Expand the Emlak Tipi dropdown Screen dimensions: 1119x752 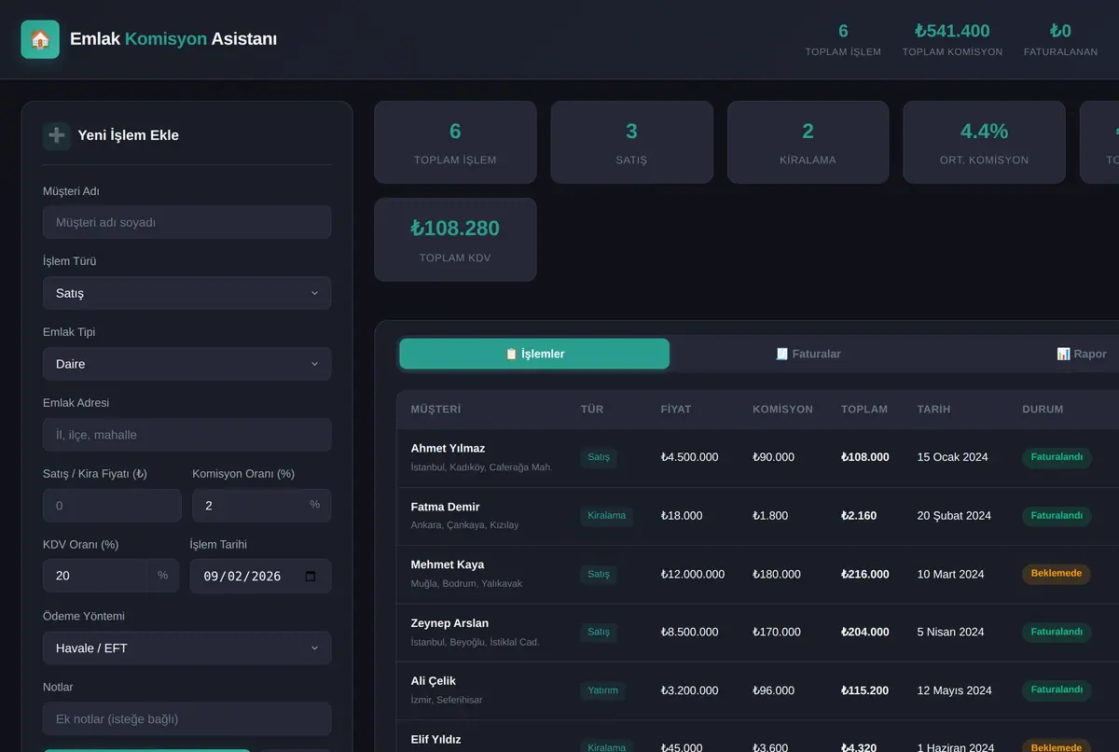point(186,364)
